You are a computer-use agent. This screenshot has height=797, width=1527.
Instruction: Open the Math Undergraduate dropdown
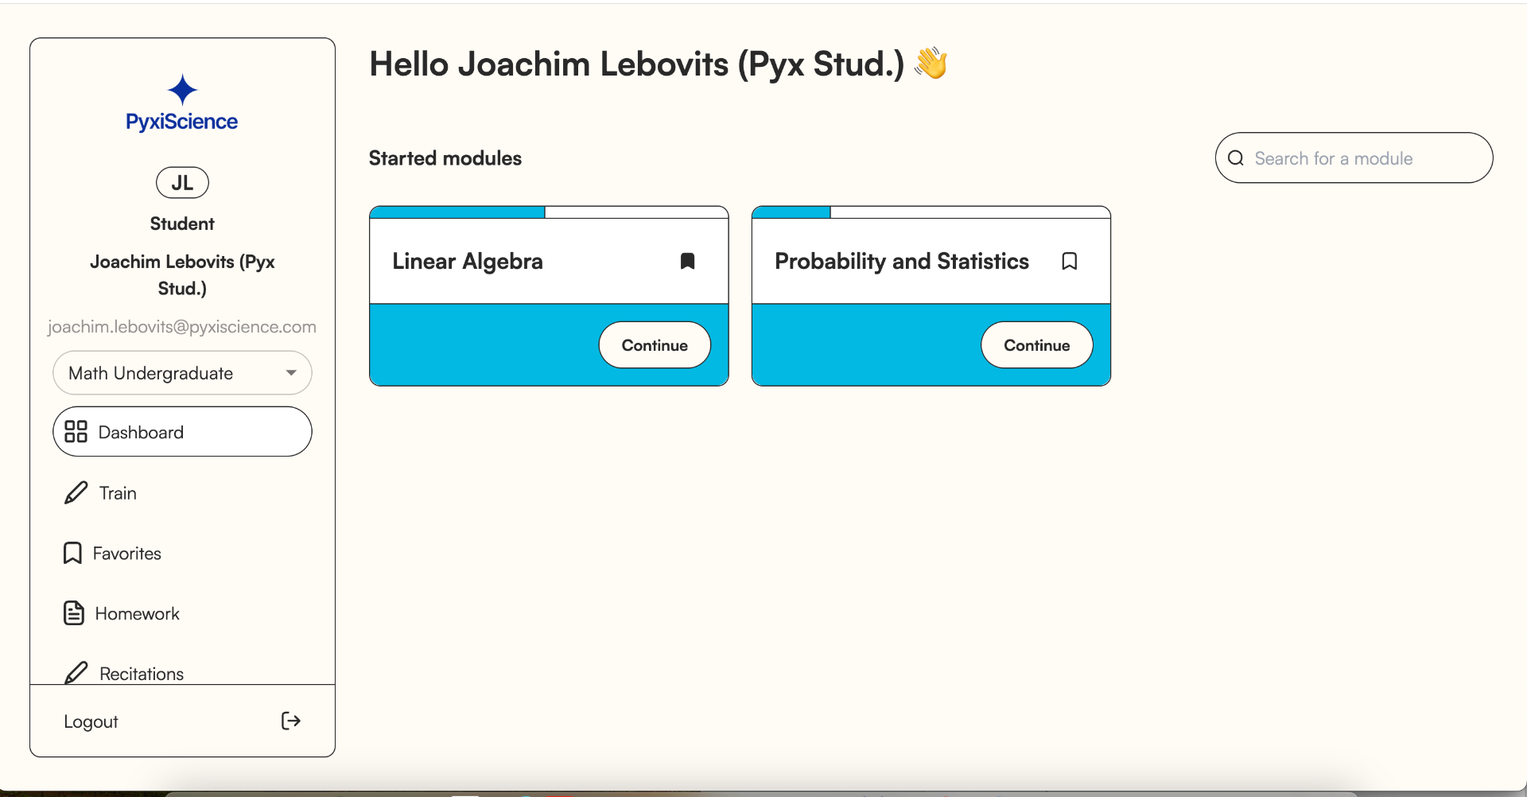coord(181,372)
